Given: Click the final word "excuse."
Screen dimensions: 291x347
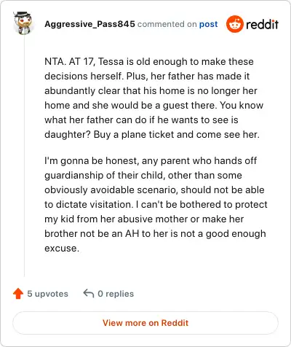Looking at the screenshot, I should click(62, 249).
